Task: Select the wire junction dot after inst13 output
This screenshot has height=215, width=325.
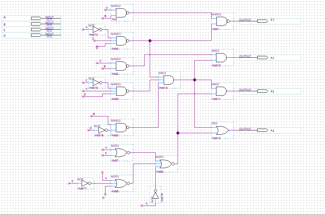Action: 194,80
